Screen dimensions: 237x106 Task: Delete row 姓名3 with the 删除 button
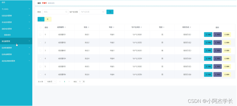pos(227,51)
